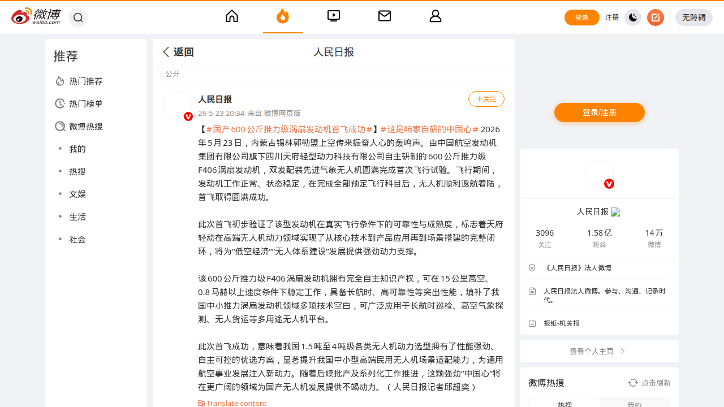The width and height of the screenshot is (724, 407).
Task: Click the 返回 back button
Action: point(178,52)
